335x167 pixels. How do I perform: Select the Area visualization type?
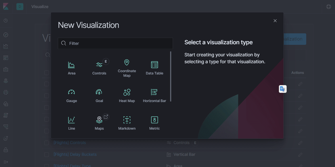(71, 68)
